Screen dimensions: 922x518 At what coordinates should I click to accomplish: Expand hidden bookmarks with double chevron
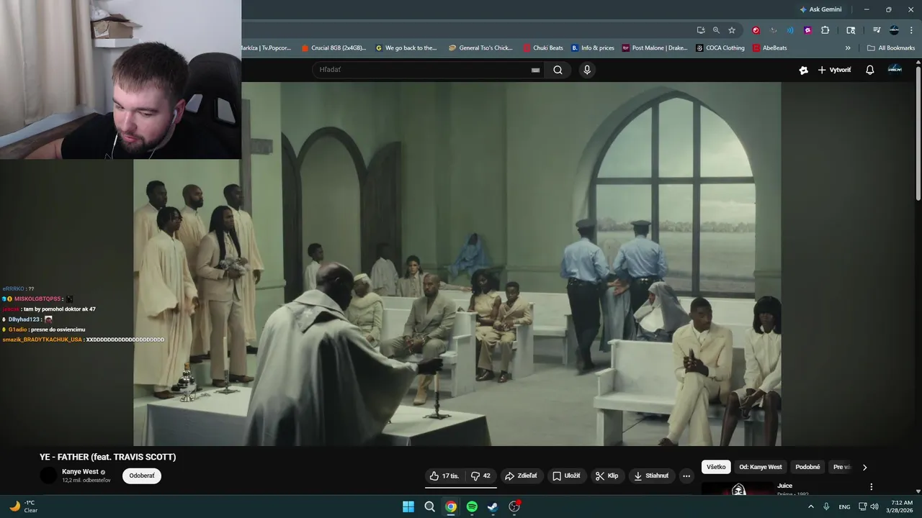[848, 48]
